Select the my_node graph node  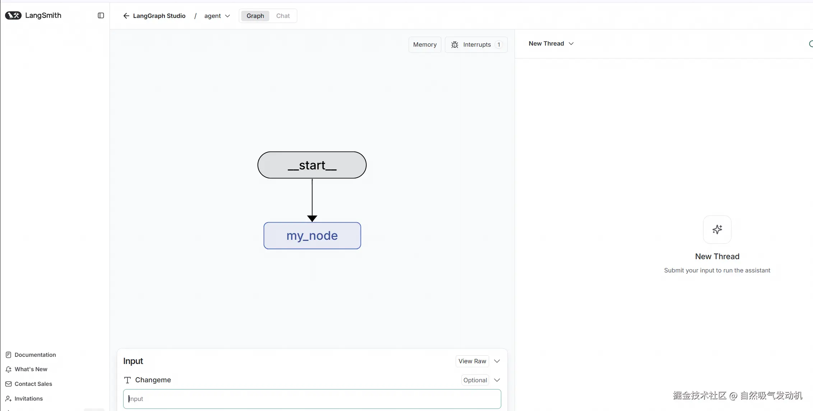312,235
